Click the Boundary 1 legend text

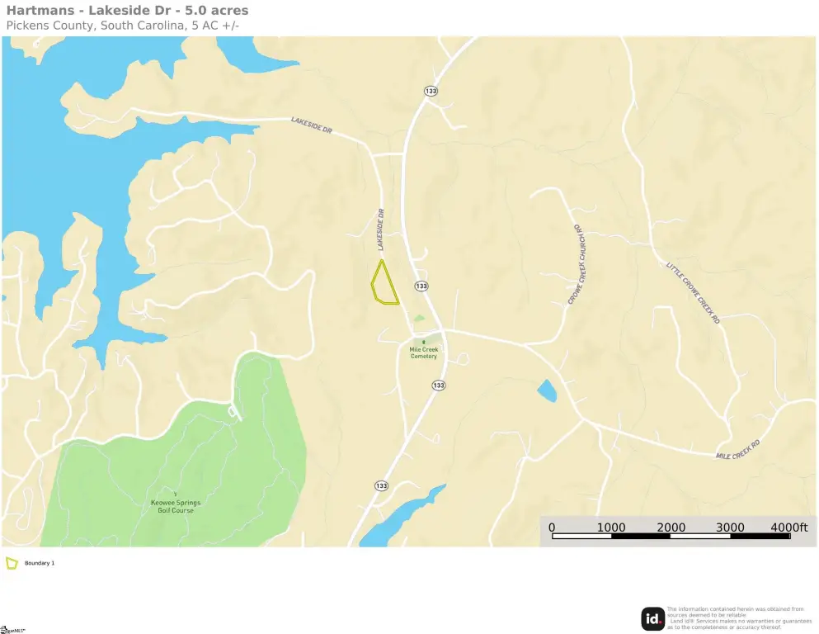39,563
